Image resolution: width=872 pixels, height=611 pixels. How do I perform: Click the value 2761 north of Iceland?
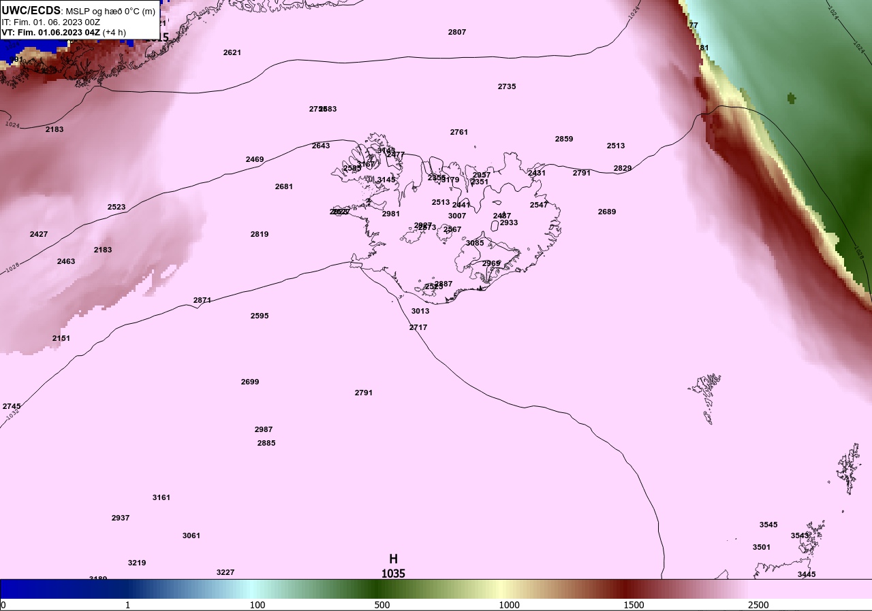459,132
